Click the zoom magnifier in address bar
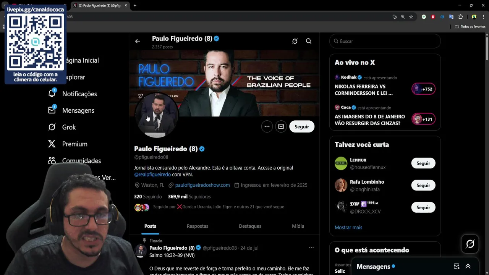The image size is (489, 275). tap(403, 17)
